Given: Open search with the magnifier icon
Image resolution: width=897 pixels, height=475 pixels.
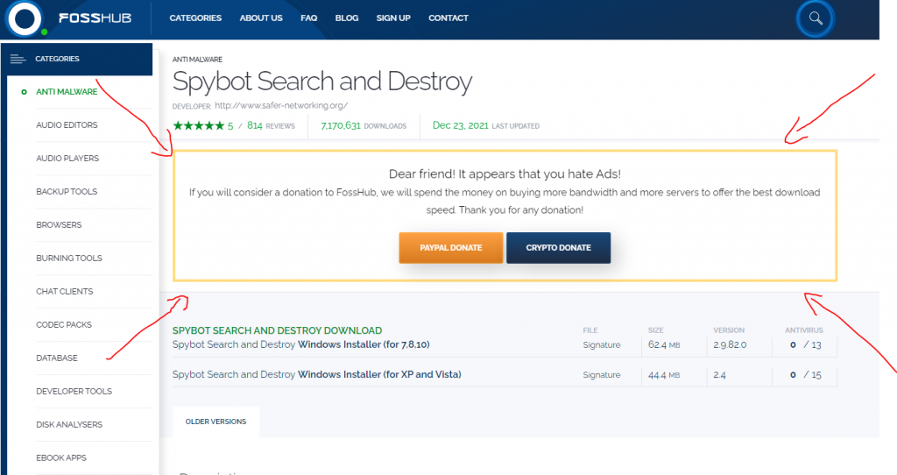Looking at the screenshot, I should [x=816, y=18].
